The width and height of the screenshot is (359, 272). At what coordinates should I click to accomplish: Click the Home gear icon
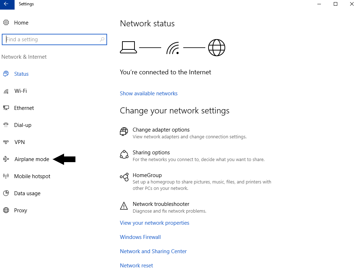pos(6,23)
